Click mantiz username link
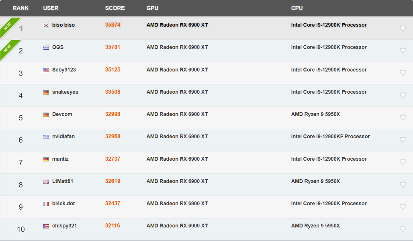The image size is (413, 241). (60, 159)
